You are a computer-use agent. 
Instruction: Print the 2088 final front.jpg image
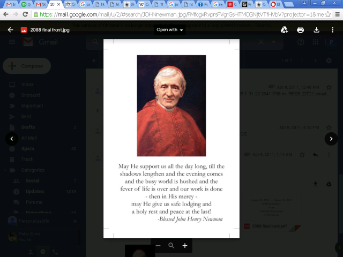point(300,30)
